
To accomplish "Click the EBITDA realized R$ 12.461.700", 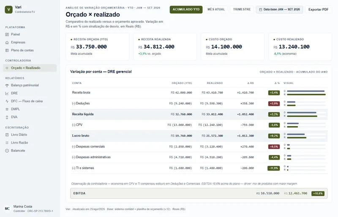I will [x=295, y=193].
